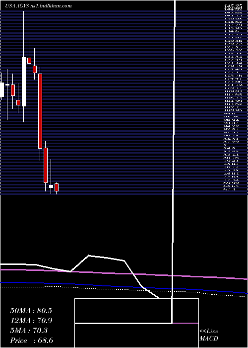Click the Price : 68.6 readout
The width and height of the screenshot is (248, 348).
[x=31, y=341]
